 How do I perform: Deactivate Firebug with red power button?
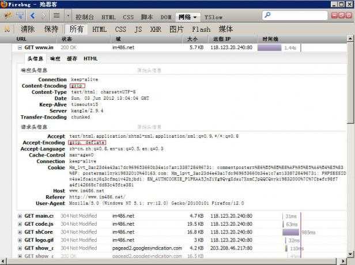(x=349, y=15)
